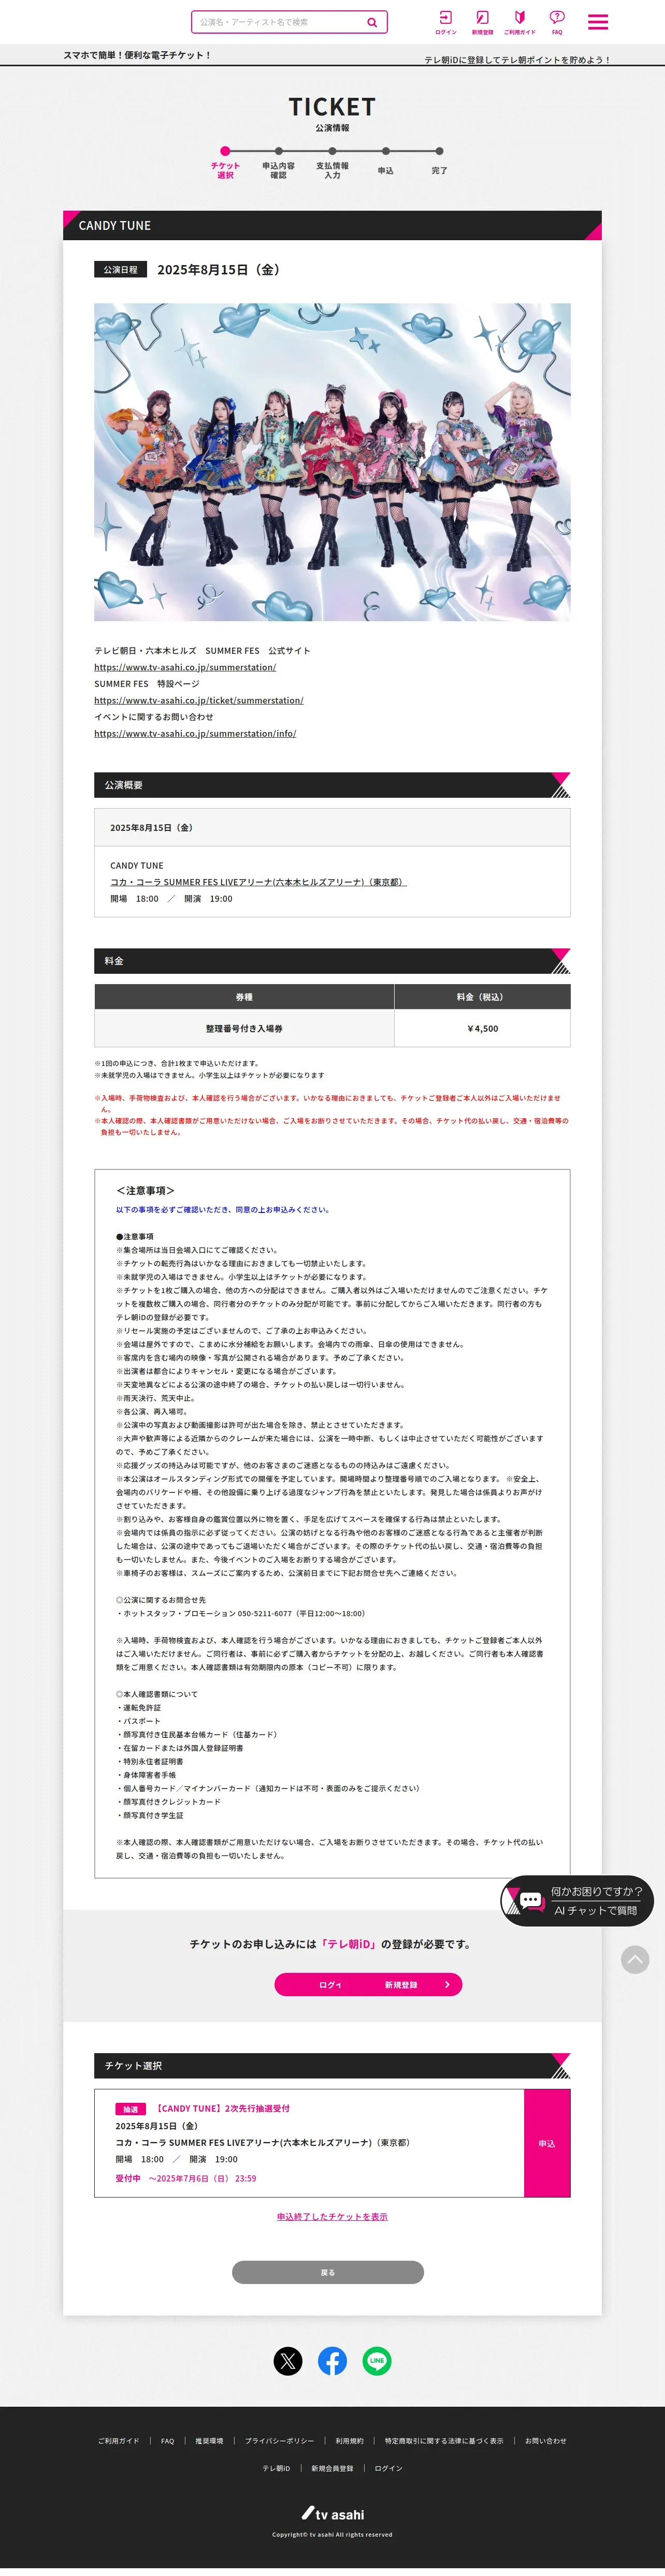The image size is (665, 2576).
Task: Open footer 特定商取引に関する法律に基づく表示 link
Action: pos(444,2440)
